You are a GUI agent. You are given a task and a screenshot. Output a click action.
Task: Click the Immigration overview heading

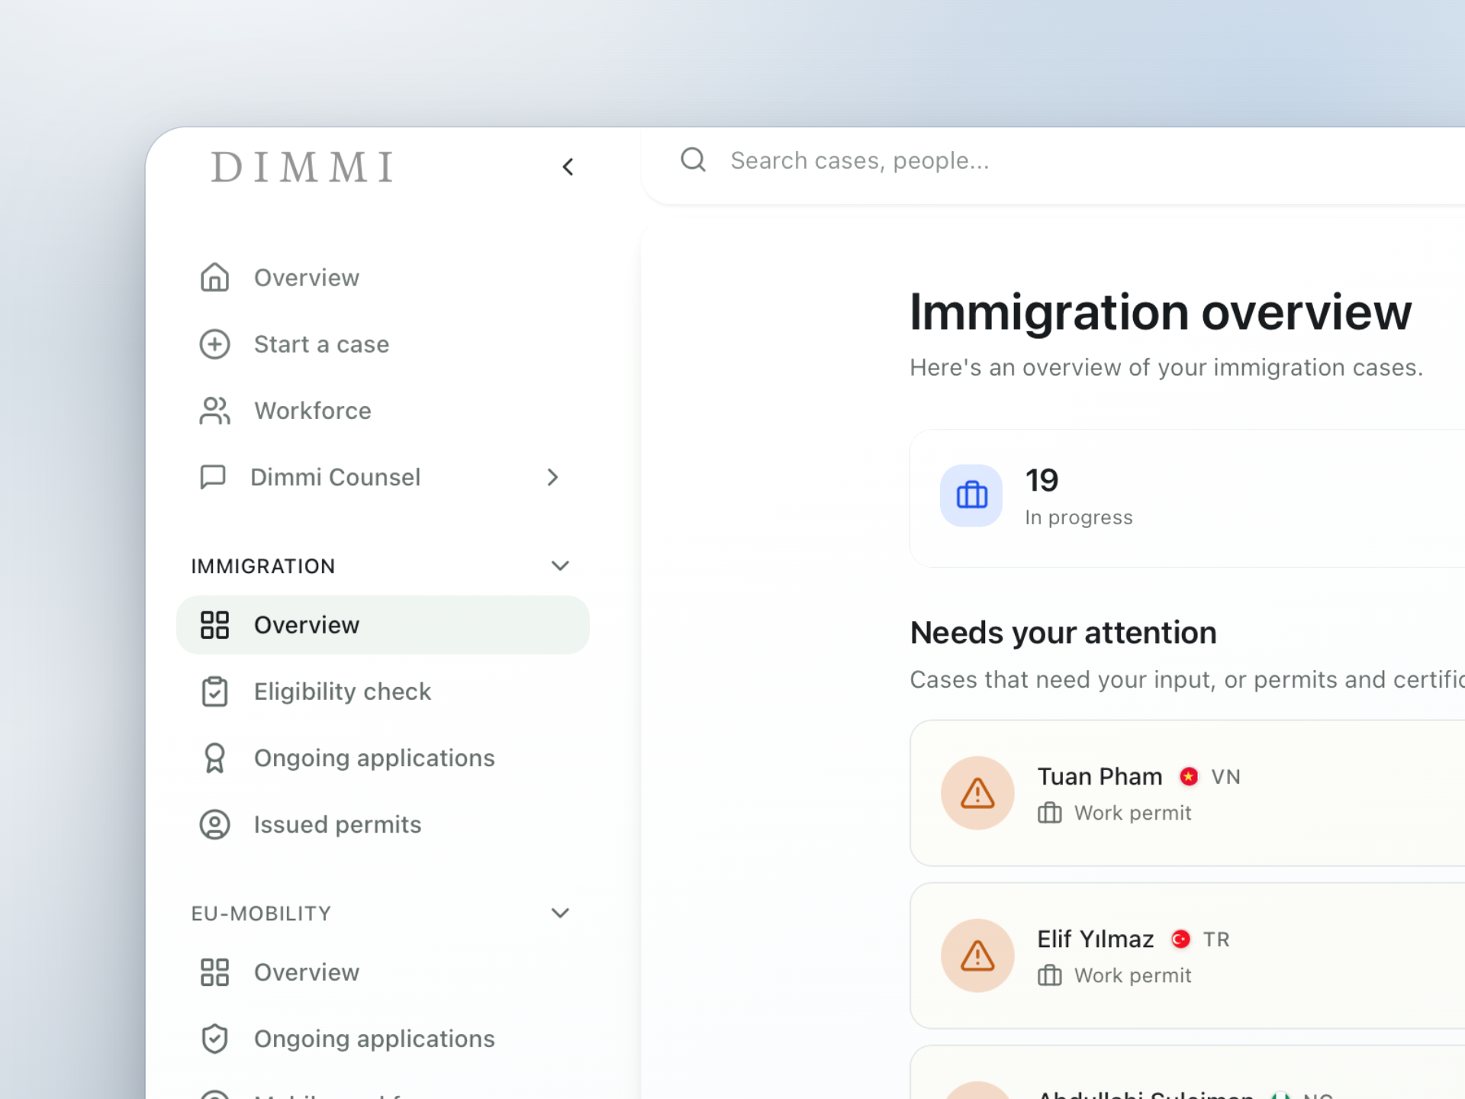point(1161,312)
